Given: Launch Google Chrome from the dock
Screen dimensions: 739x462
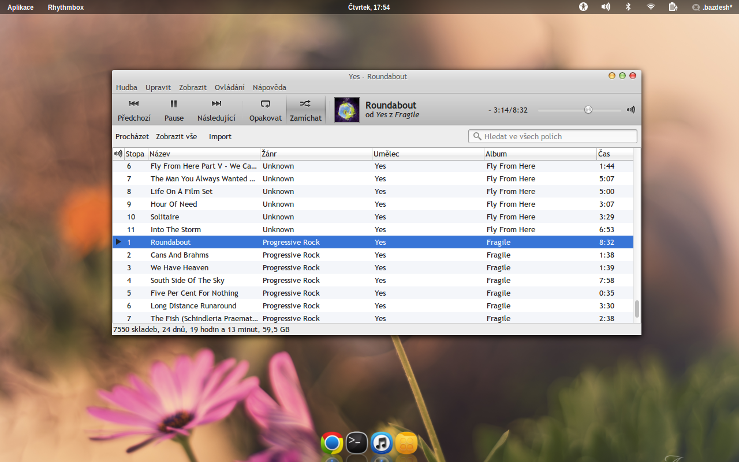Looking at the screenshot, I should [x=332, y=443].
